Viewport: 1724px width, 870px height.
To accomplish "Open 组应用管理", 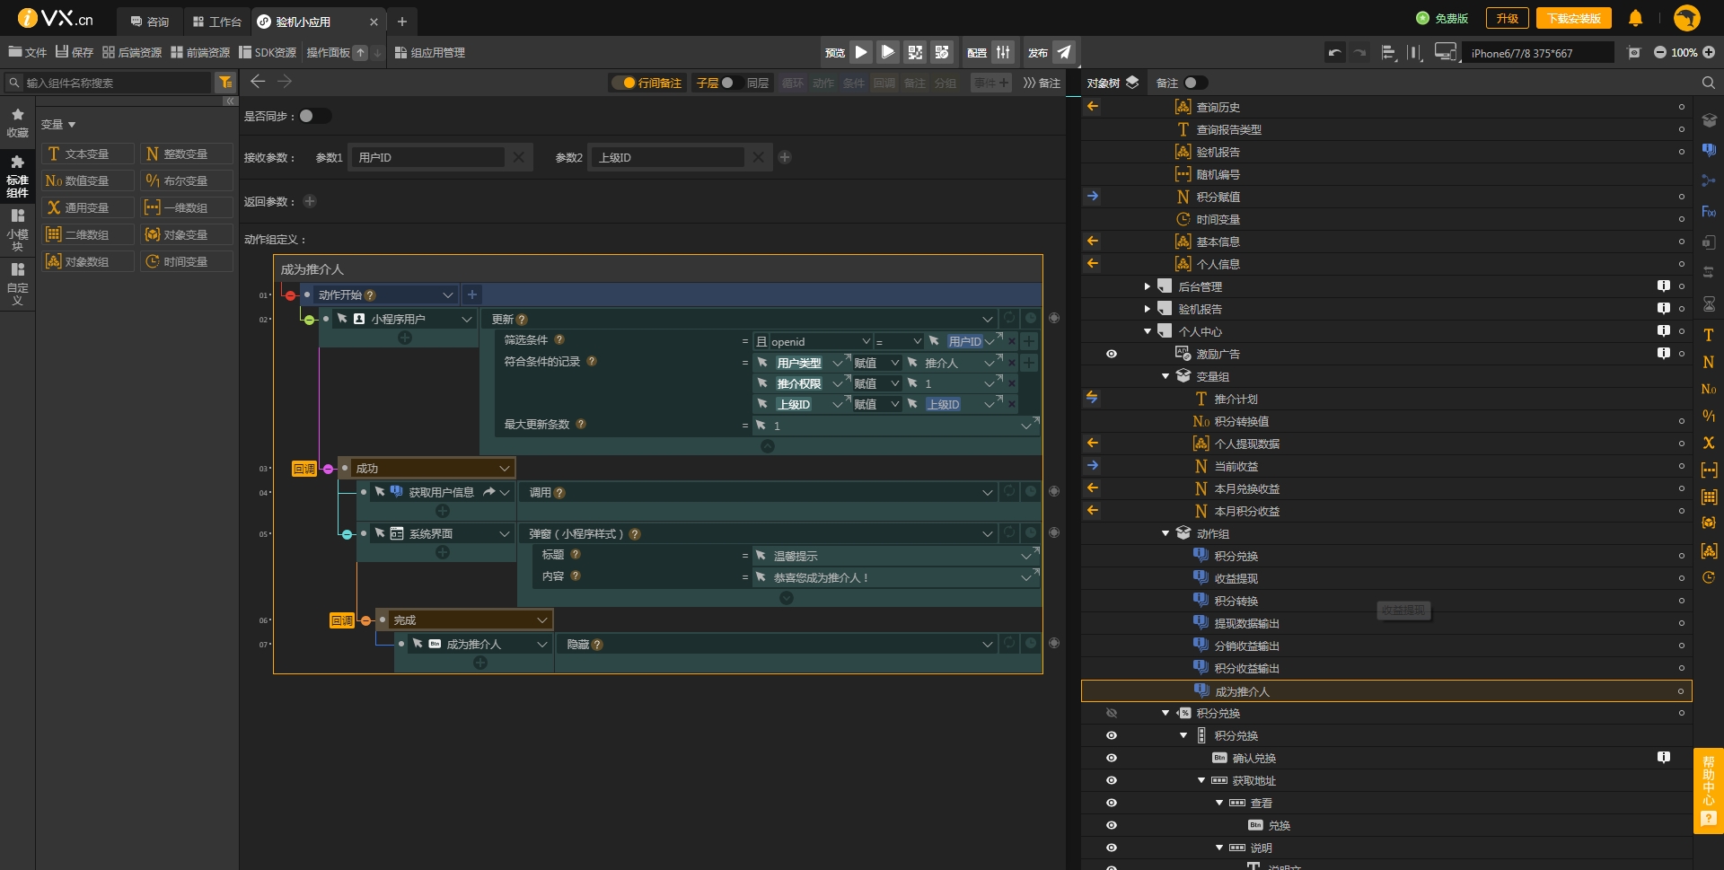I will [430, 52].
